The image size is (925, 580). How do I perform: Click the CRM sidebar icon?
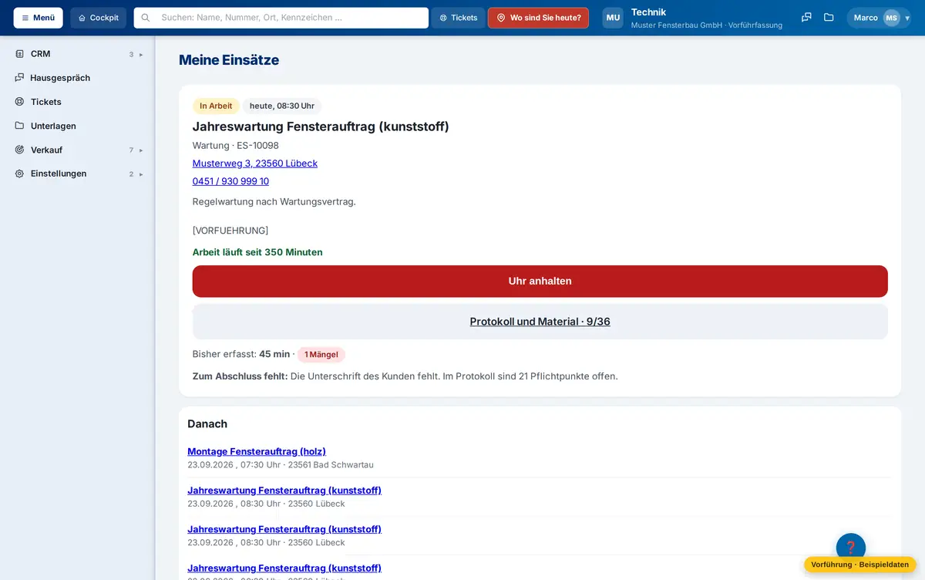[x=20, y=54]
